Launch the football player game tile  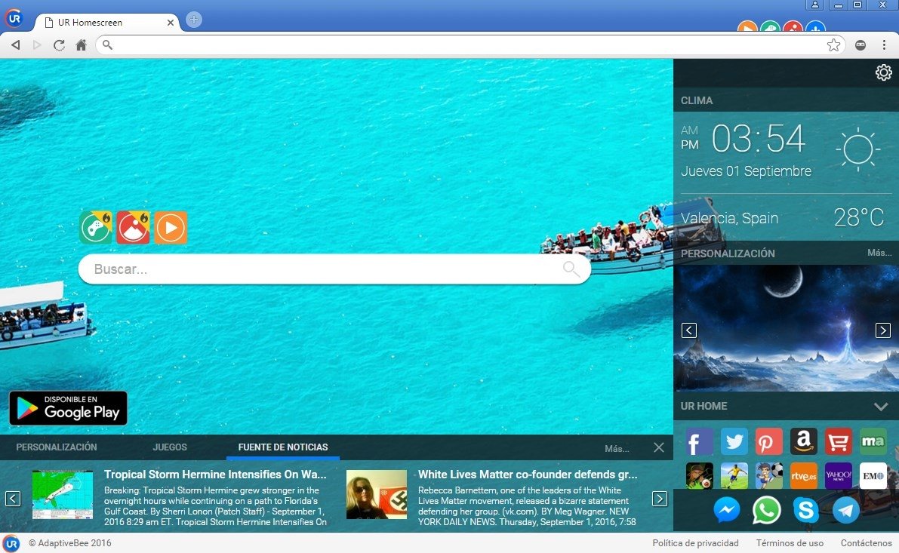tap(734, 475)
